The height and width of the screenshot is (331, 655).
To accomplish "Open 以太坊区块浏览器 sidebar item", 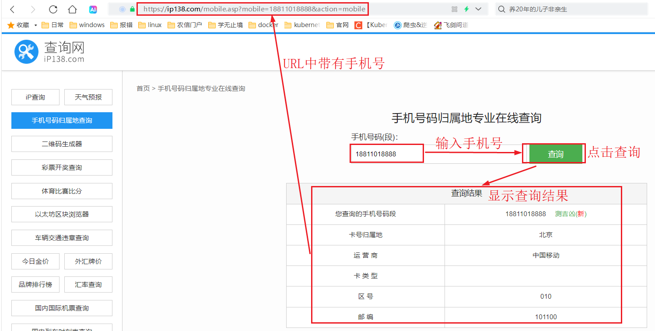I will (x=62, y=214).
